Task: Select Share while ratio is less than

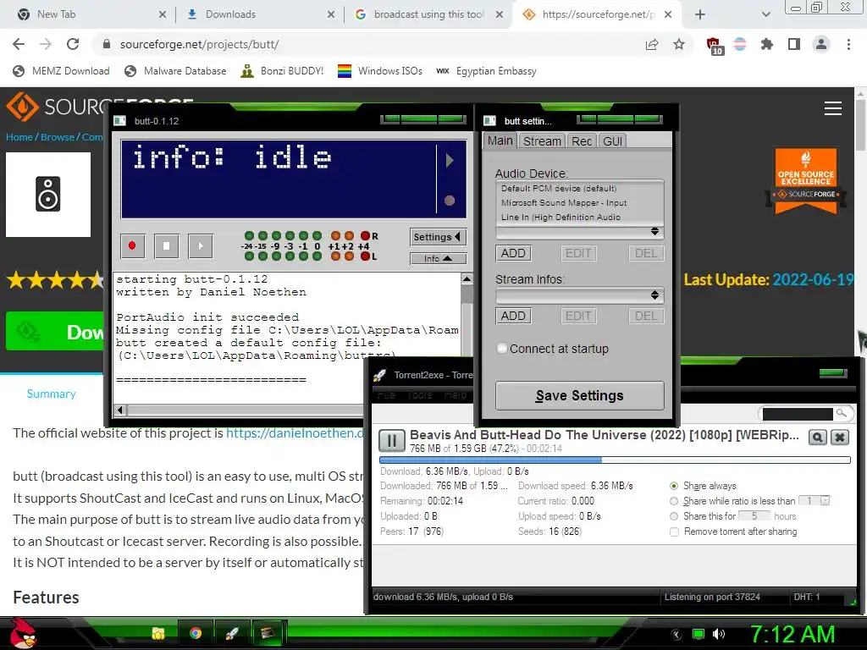Action: tap(673, 501)
